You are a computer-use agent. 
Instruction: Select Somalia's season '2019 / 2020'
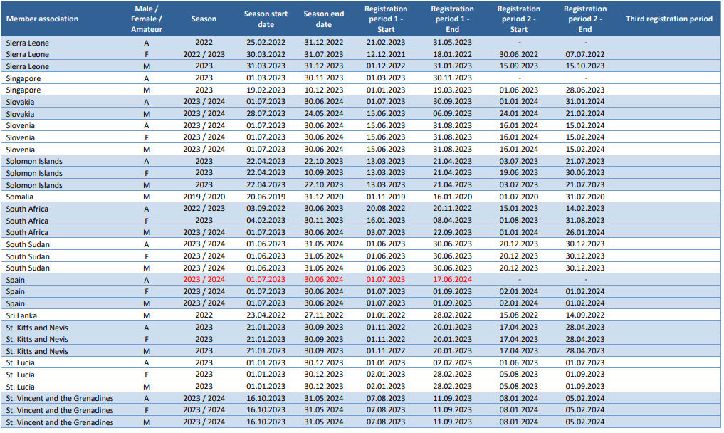coord(204,197)
